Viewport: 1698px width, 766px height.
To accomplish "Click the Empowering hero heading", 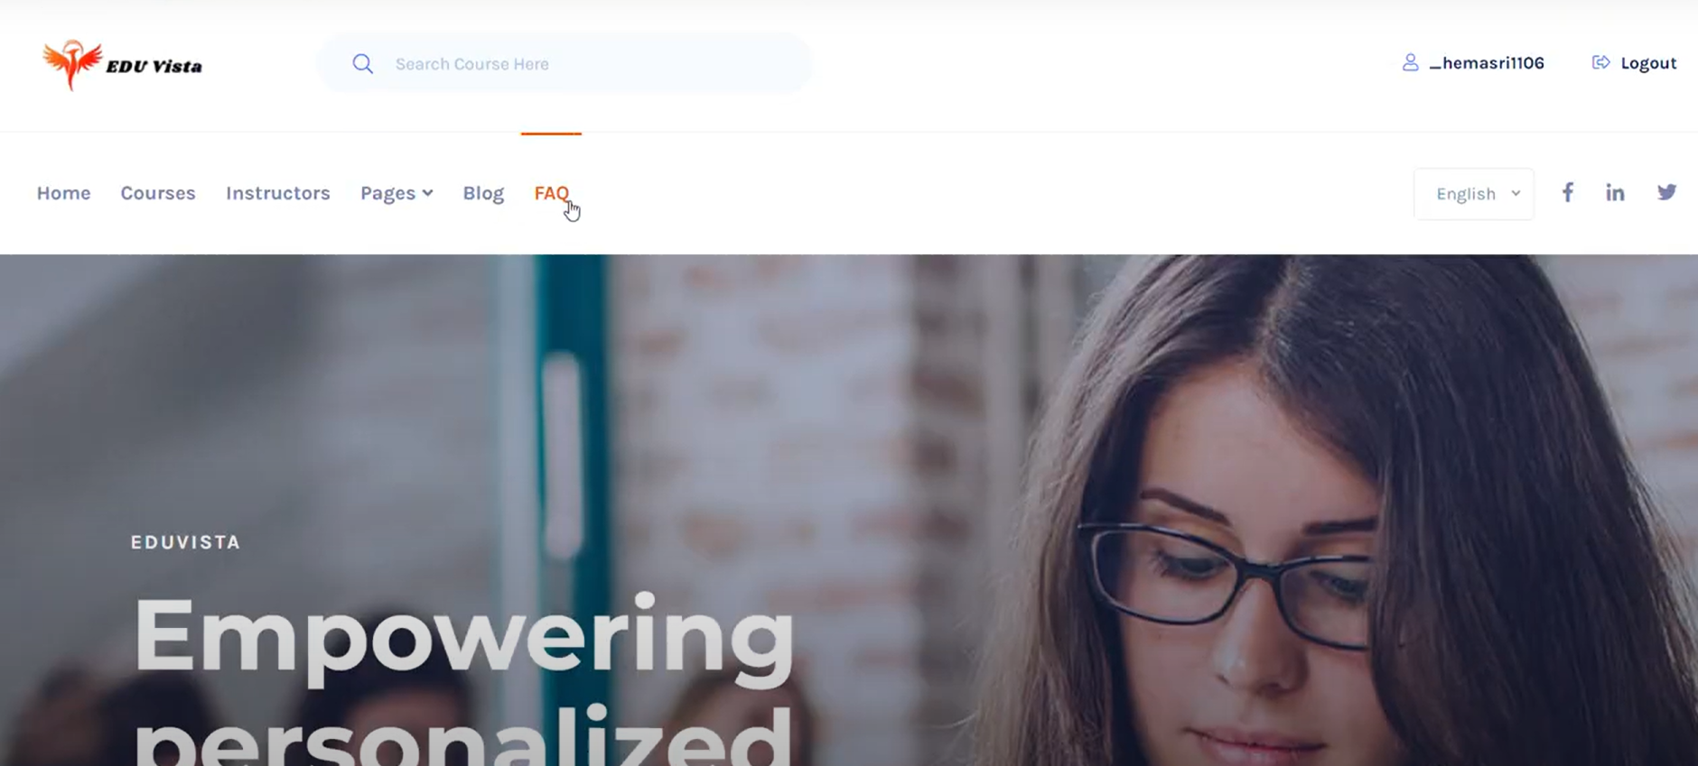I will pos(464,636).
